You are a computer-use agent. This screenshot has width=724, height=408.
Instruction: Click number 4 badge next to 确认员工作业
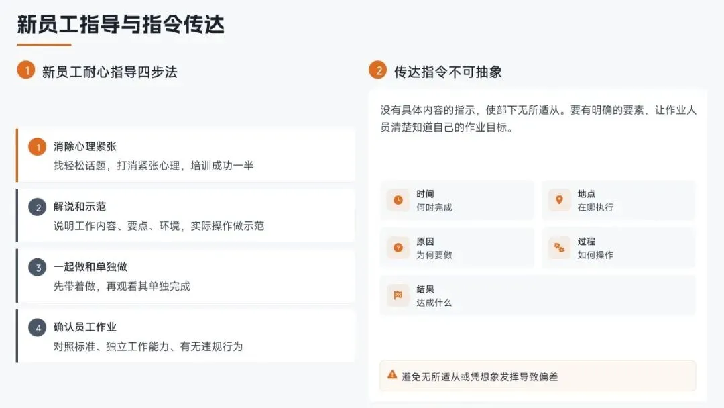pos(38,327)
